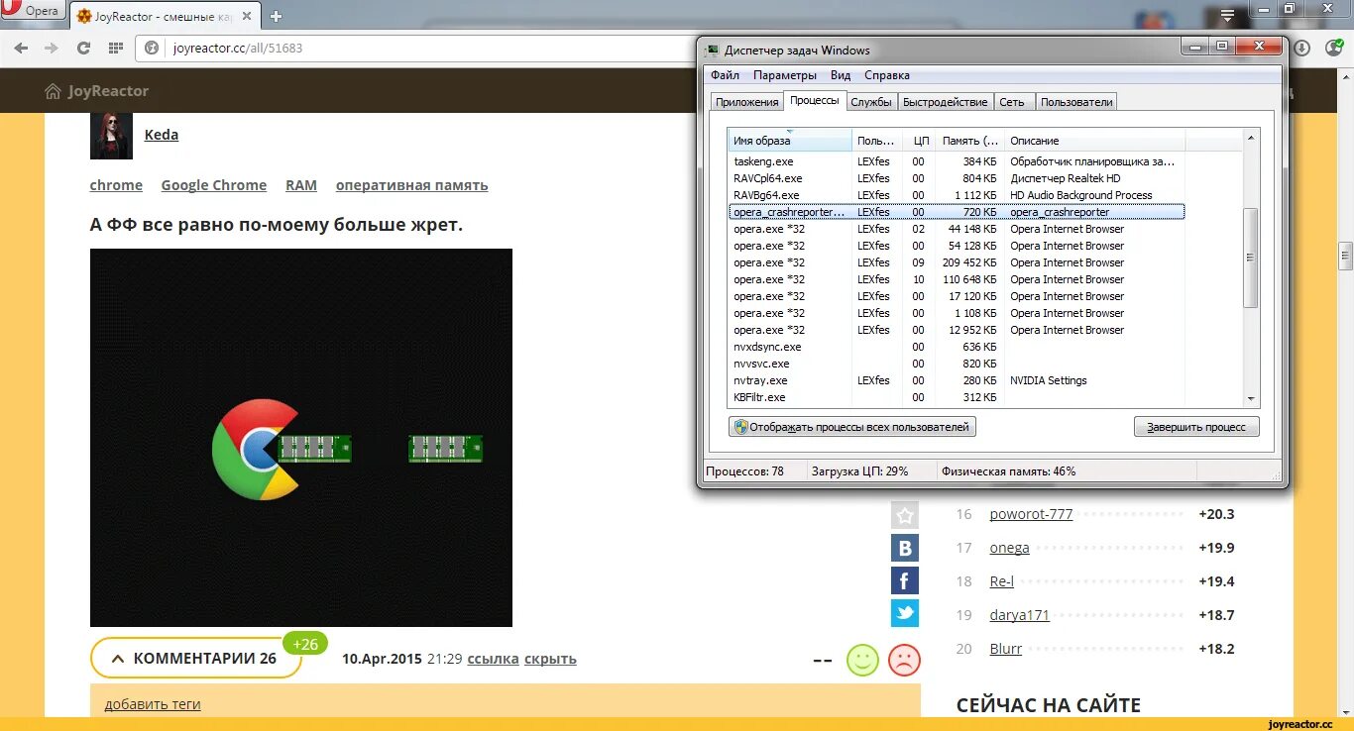Open the Файл menu in Task Manager
Image resolution: width=1354 pixels, height=731 pixels.
(725, 75)
